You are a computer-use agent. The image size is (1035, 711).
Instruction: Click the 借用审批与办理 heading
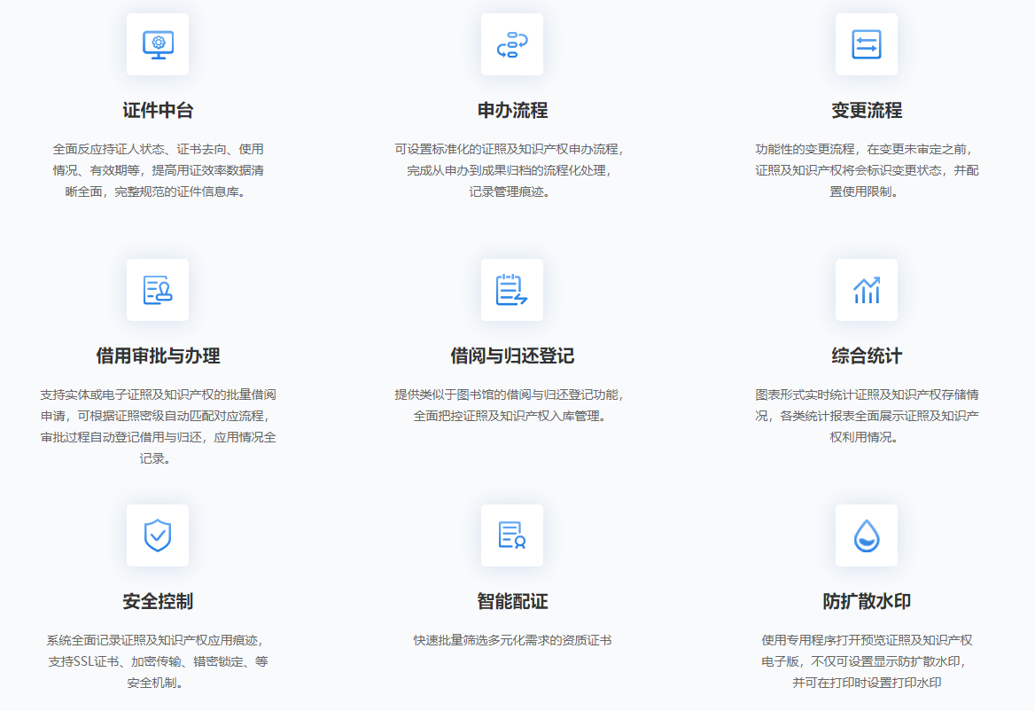tap(158, 356)
